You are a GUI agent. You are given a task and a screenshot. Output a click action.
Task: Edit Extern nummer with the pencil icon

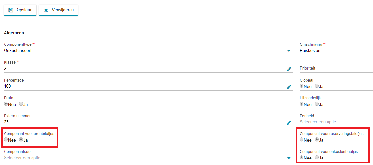point(289,122)
